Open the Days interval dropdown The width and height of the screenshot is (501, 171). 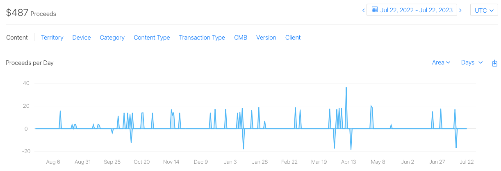tap(472, 62)
